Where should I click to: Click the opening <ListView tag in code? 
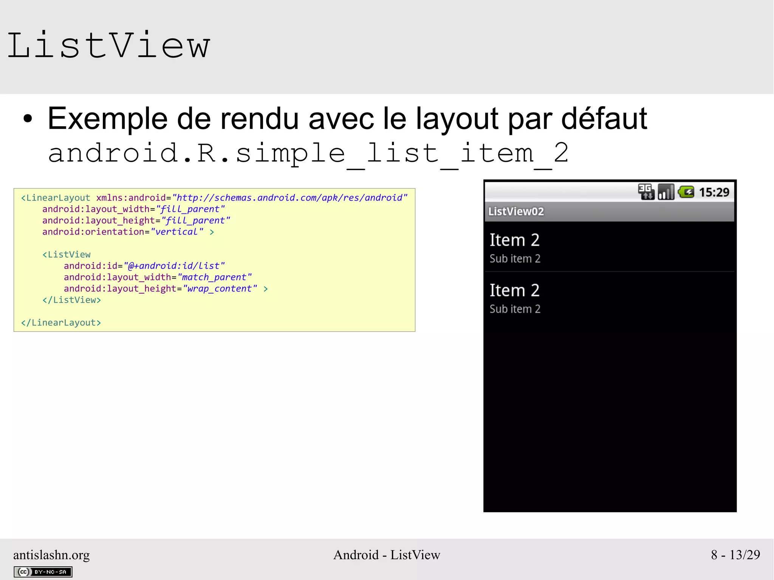67,254
